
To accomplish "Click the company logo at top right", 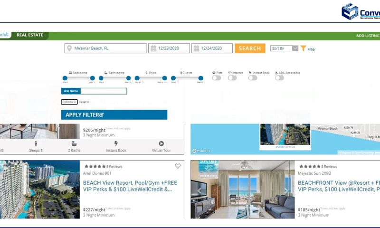I will pyautogui.click(x=361, y=11).
